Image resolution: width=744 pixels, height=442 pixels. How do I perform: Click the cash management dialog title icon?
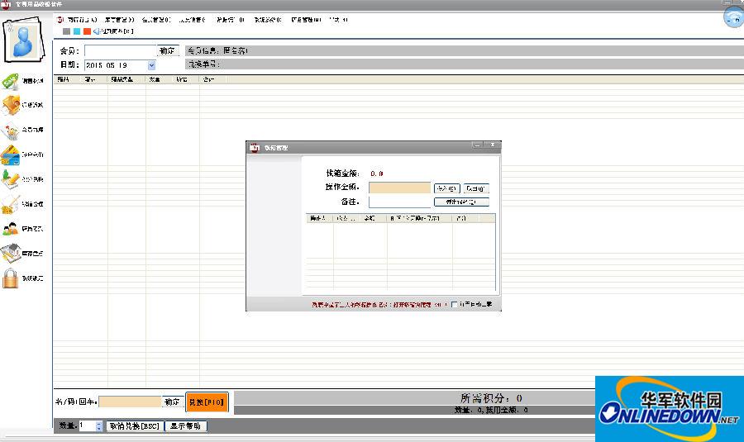[x=255, y=148]
